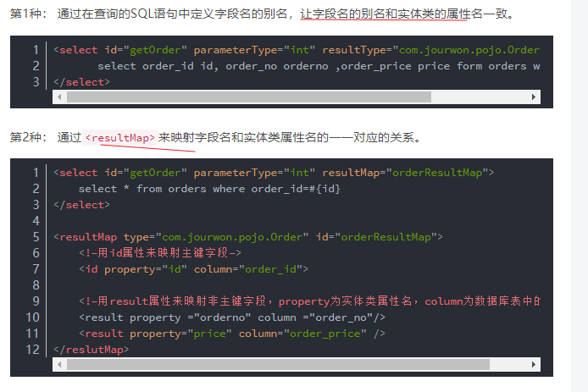The width and height of the screenshot is (588, 392).
Task: Click the closing </select> tag in the first block
Action: pos(81,82)
